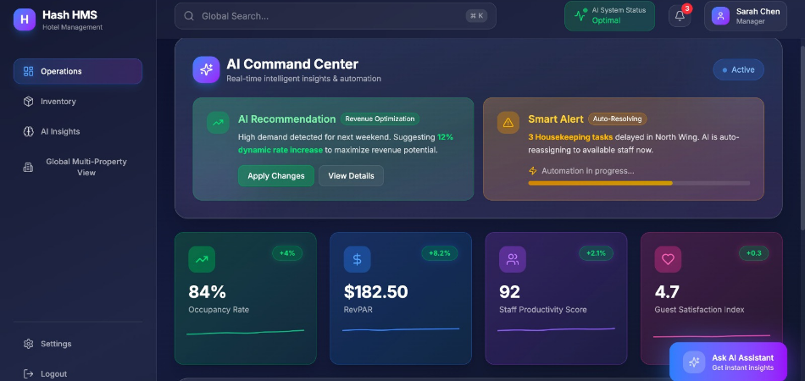Click the notification bell icon
This screenshot has height=381, width=805.
[680, 15]
